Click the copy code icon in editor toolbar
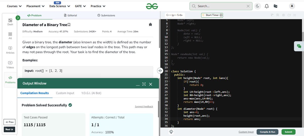 272,15
